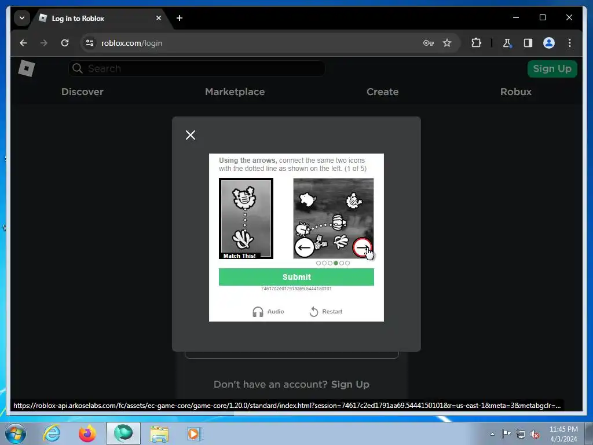Open Chrome Labs flask icon
The width and height of the screenshot is (593, 445).
pyautogui.click(x=507, y=43)
